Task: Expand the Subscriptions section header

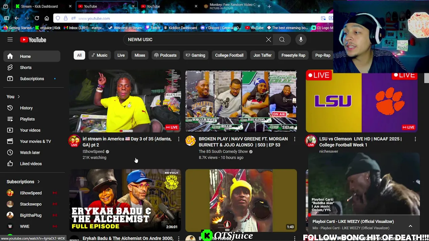Action: pyautogui.click(x=23, y=182)
